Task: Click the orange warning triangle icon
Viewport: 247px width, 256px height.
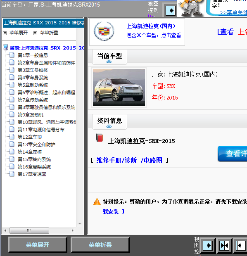Action: pos(97,201)
